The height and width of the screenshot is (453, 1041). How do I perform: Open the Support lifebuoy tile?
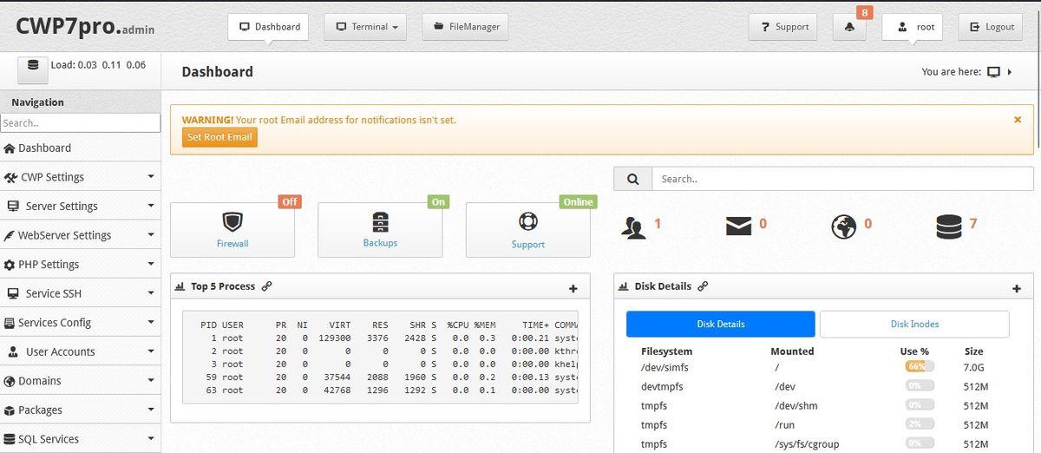click(527, 230)
